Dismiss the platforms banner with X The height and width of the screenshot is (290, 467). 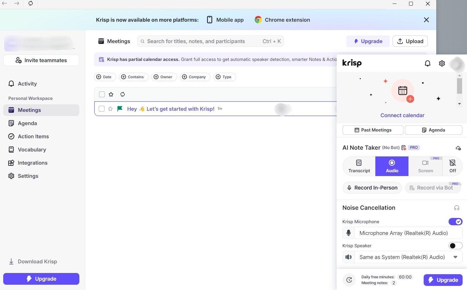click(426, 20)
